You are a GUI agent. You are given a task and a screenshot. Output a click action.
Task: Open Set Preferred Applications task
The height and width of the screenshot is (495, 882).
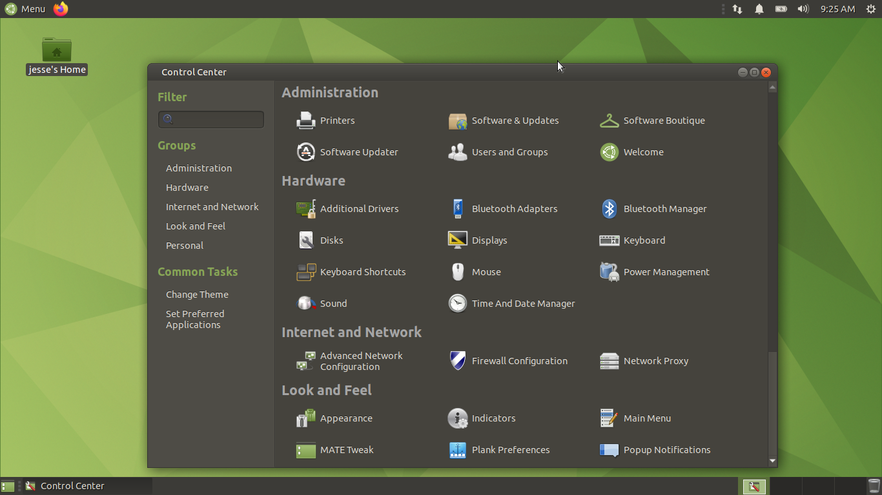(x=195, y=319)
